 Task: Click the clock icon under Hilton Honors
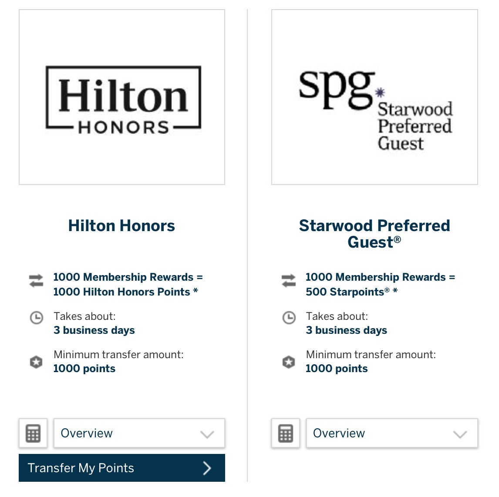(x=36, y=318)
